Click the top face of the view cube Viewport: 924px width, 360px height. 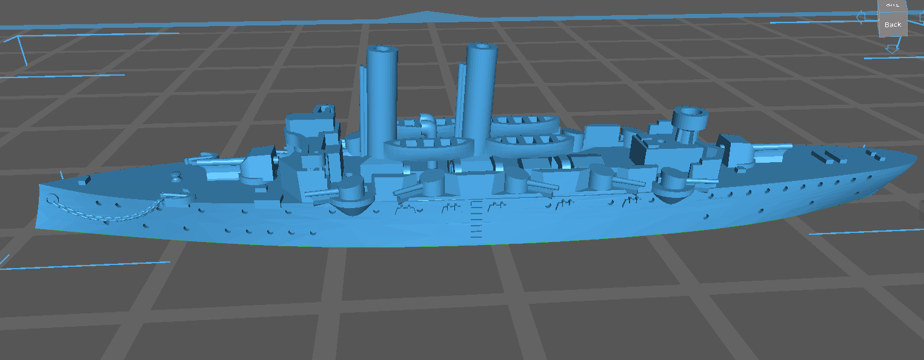click(x=892, y=5)
